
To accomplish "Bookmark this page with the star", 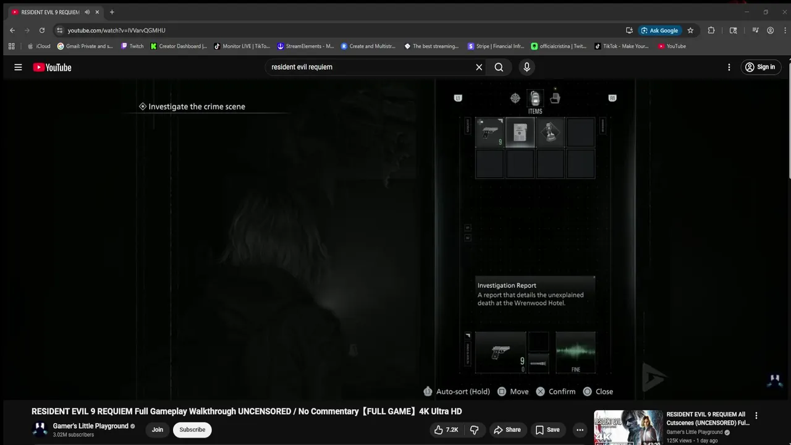I will point(690,30).
